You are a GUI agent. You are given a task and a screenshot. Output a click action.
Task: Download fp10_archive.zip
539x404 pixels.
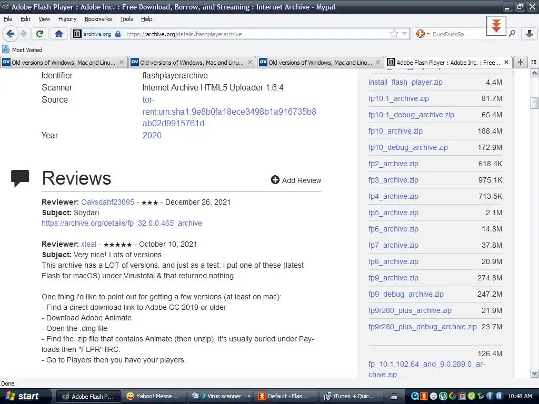(x=395, y=131)
